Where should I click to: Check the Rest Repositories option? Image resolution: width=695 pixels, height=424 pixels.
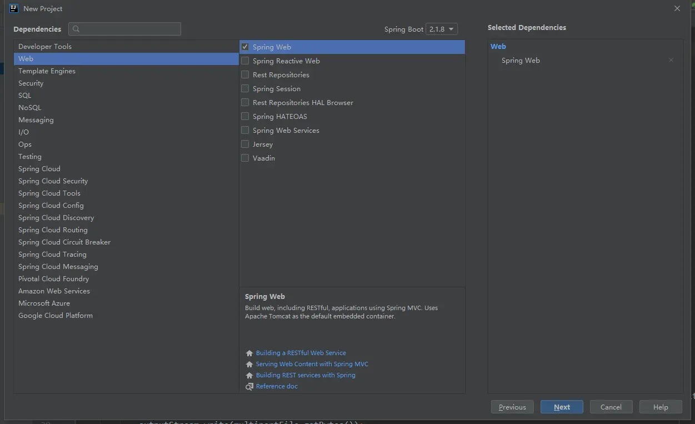point(245,74)
